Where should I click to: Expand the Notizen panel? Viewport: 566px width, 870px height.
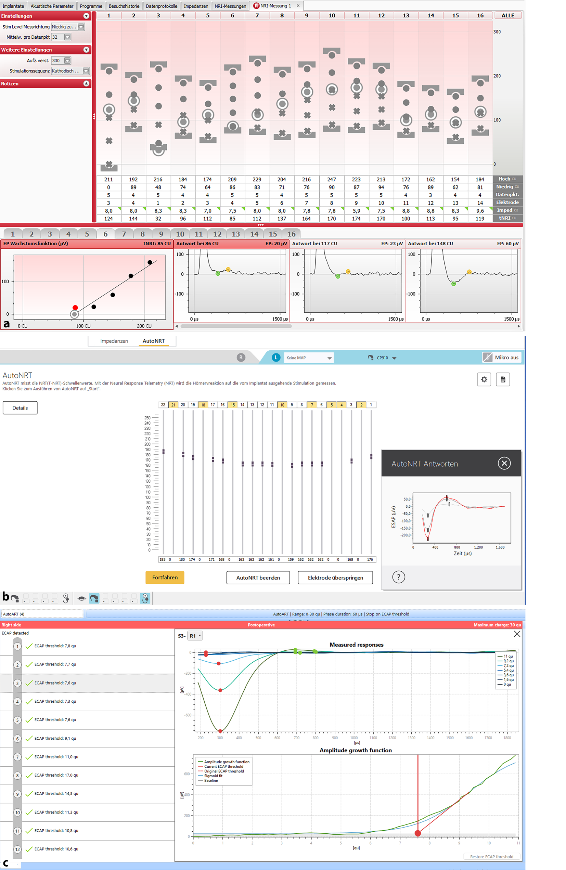point(86,84)
